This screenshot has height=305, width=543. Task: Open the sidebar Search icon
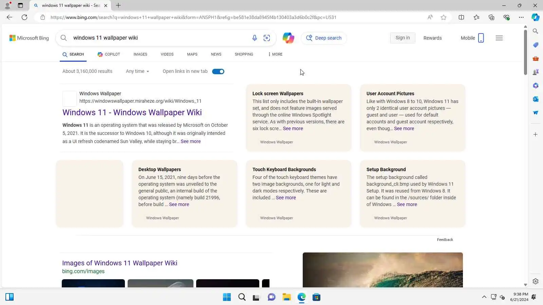pos(536,31)
